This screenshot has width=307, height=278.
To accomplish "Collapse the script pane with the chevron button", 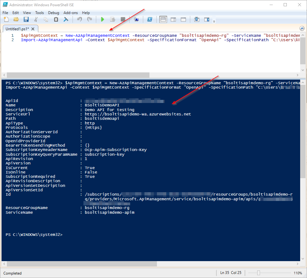I will tap(301, 28).
